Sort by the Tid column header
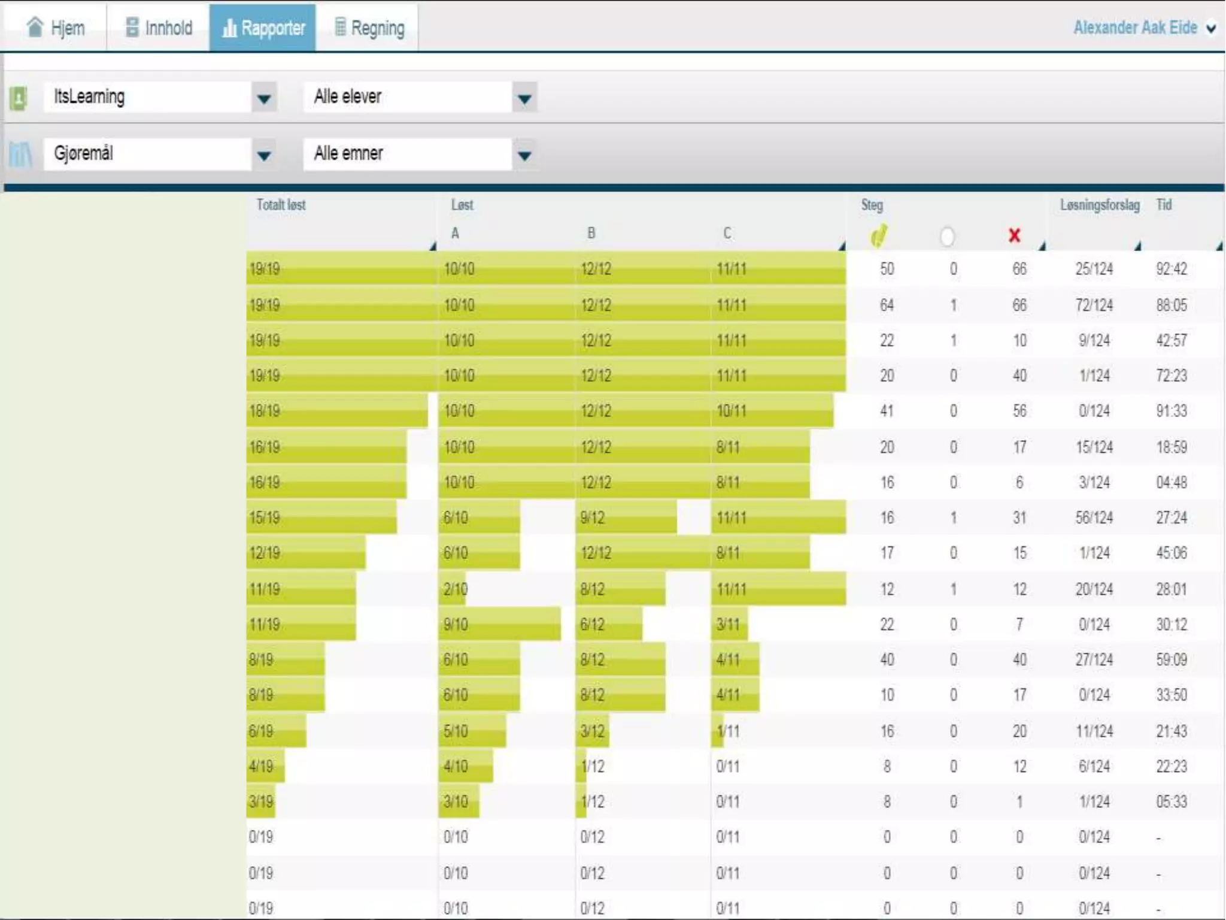This screenshot has width=1226, height=920. pyautogui.click(x=1164, y=205)
